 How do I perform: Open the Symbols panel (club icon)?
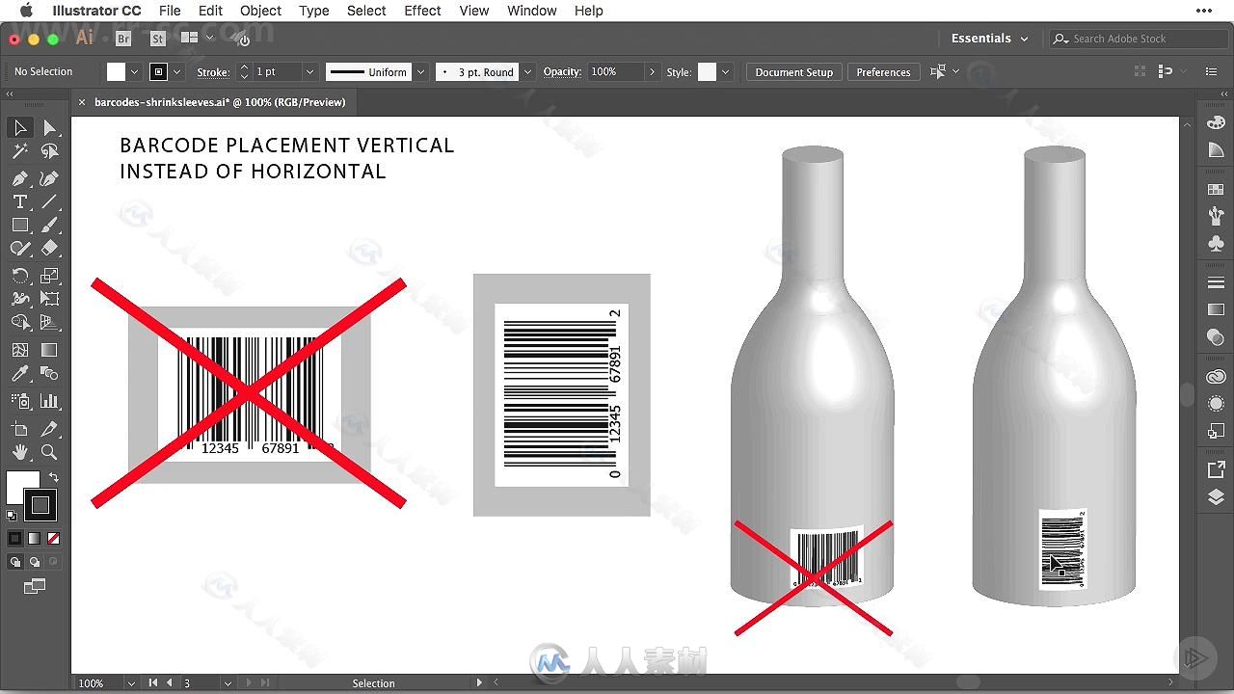click(1216, 244)
